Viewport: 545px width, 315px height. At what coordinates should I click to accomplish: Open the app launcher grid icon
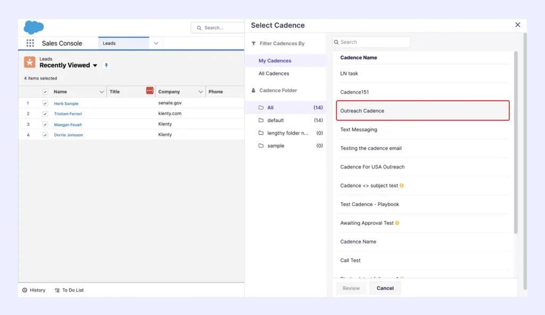[x=30, y=43]
